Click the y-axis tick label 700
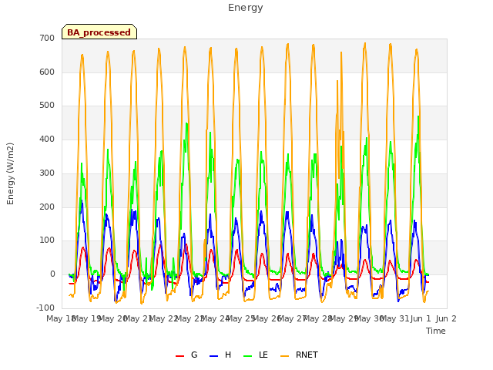Viewport: 493px width, 370px height. pos(47,38)
